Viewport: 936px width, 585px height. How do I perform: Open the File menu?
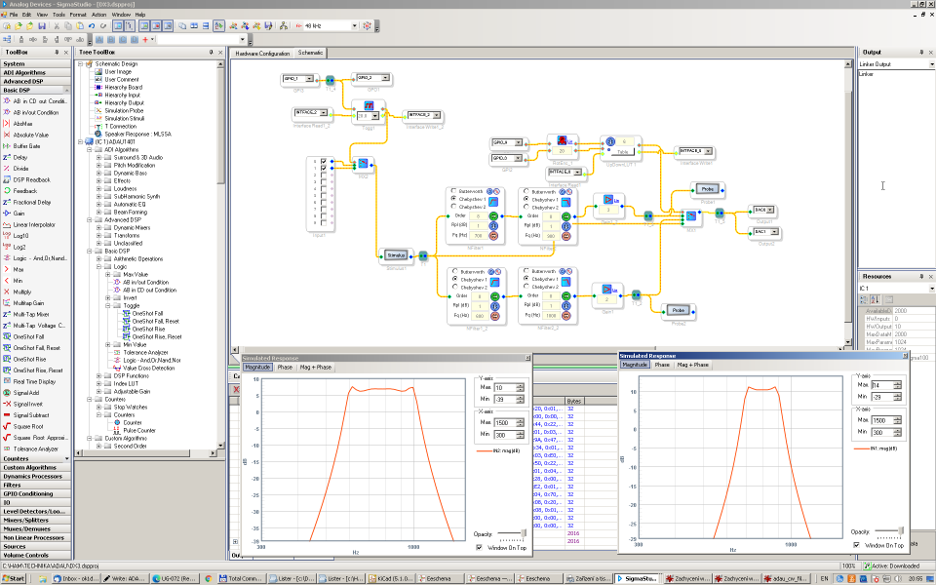point(13,15)
